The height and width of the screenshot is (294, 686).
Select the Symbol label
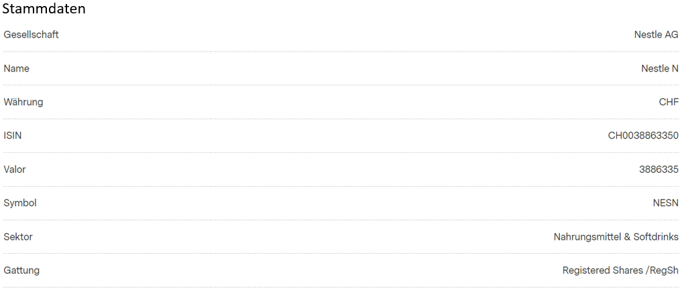point(19,203)
